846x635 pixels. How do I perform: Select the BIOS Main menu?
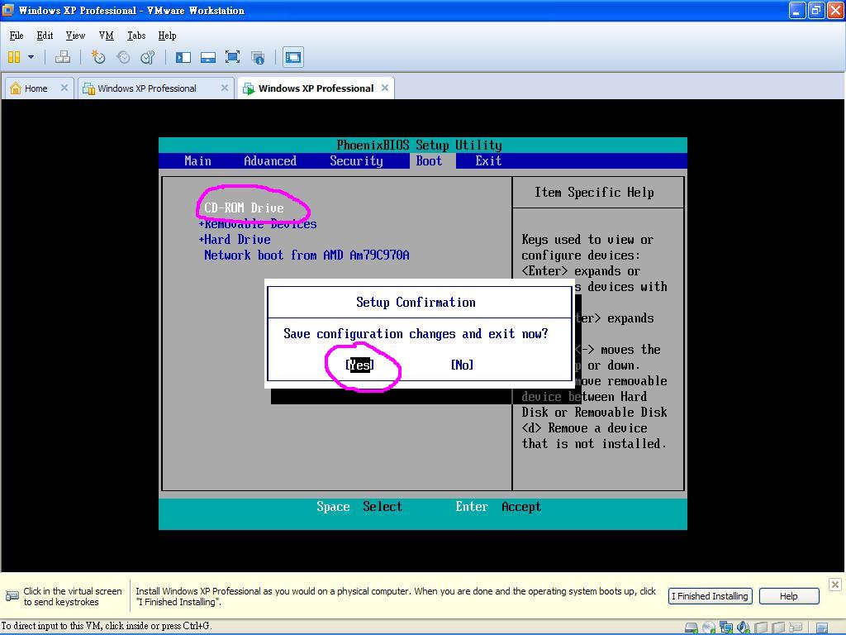tap(198, 161)
